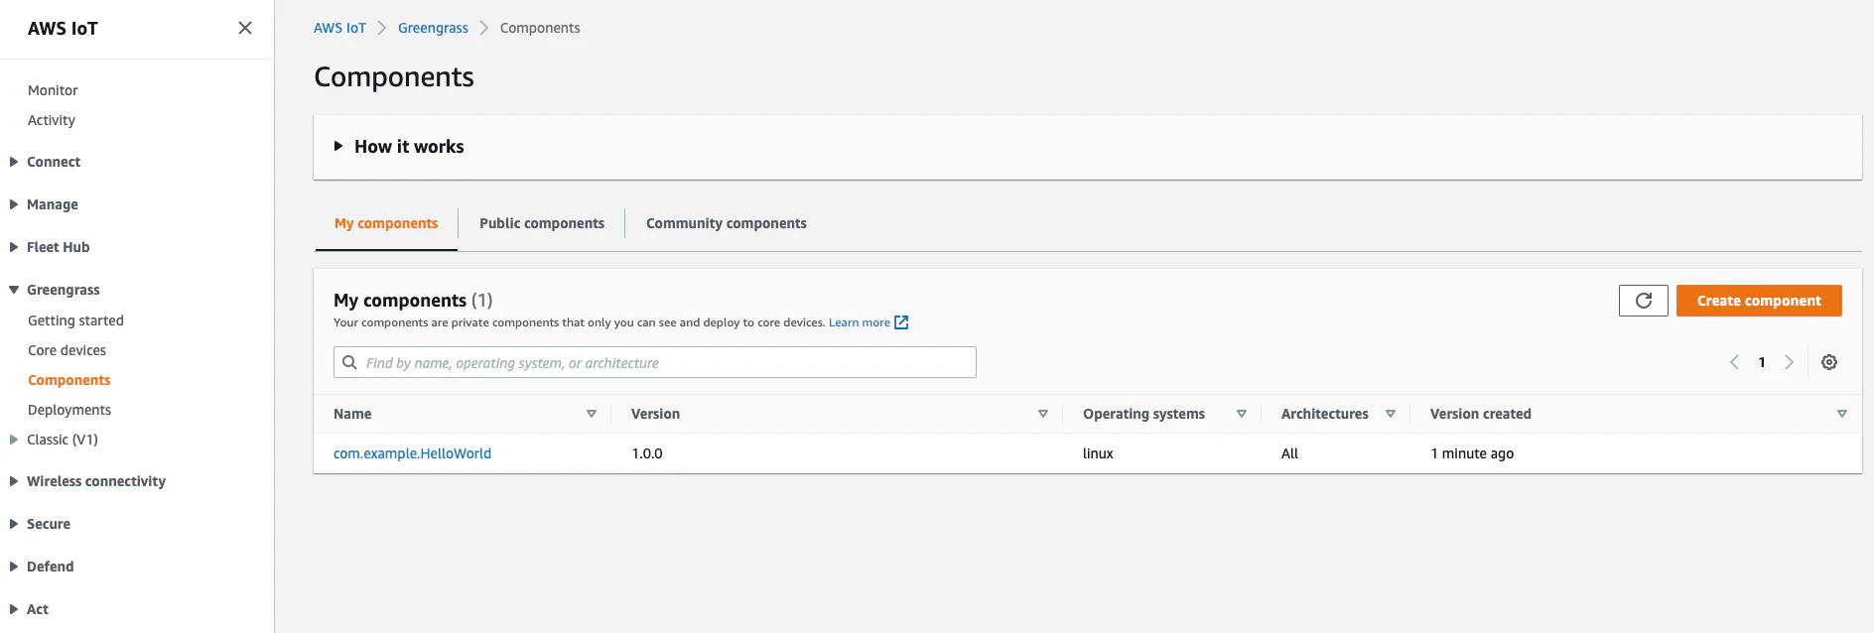Screen dimensions: 1874x633
Task: Sort by Name column arrow
Action: [x=592, y=414]
